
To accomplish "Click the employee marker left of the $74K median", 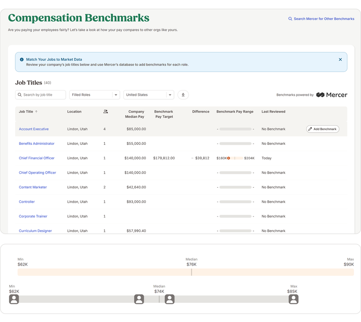I will [x=139, y=299].
